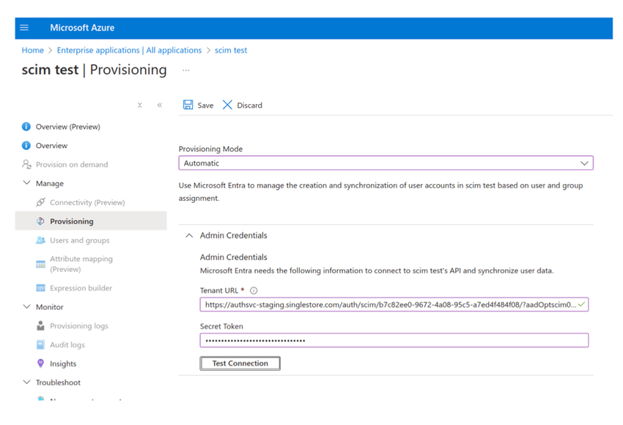Image resolution: width=623 pixels, height=425 pixels.
Task: Click the Test Connection button
Action: [x=240, y=363]
